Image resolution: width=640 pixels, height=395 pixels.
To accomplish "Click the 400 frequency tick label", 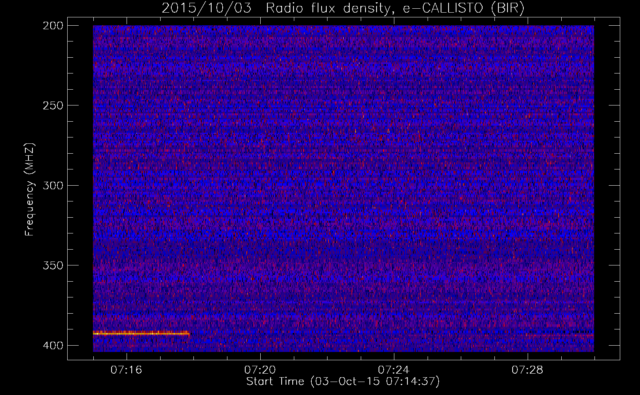I will (x=53, y=346).
